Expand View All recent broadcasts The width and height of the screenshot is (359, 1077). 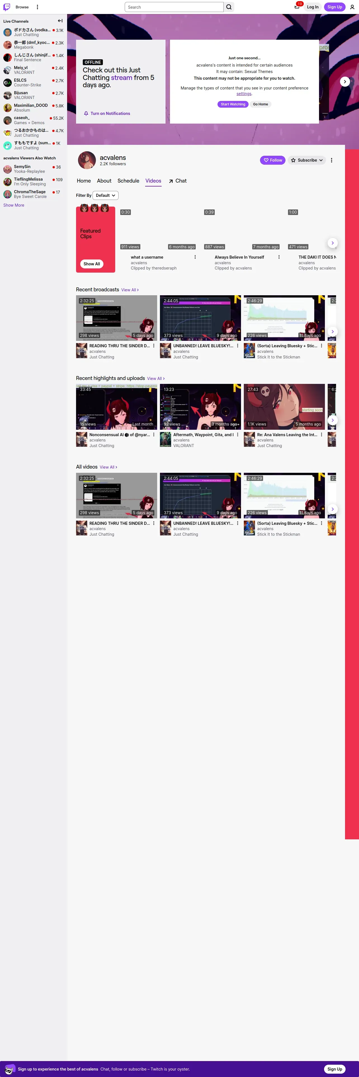(x=130, y=290)
